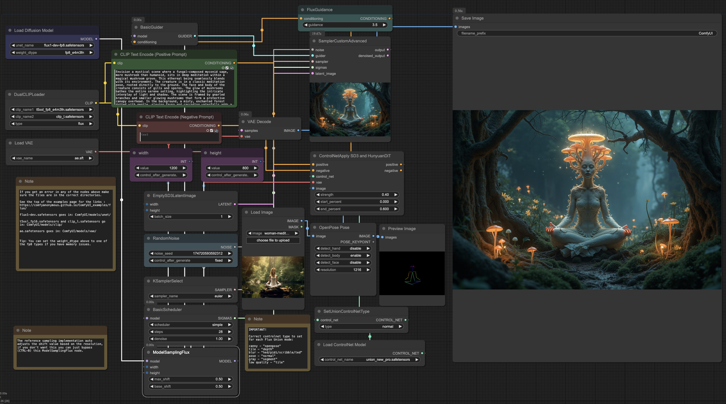Viewport: 726px width, 404px height.
Task: Click the GUIDER output socket on BasicGuider
Action: coord(195,36)
